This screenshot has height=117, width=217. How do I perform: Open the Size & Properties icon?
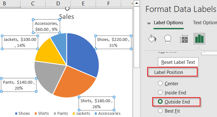[x=184, y=39]
